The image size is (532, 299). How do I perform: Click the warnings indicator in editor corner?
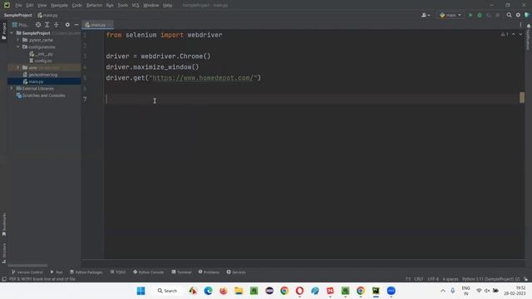[x=505, y=35]
